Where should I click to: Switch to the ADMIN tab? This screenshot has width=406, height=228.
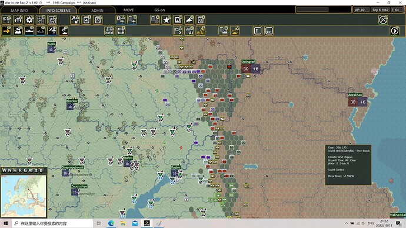[x=97, y=11]
